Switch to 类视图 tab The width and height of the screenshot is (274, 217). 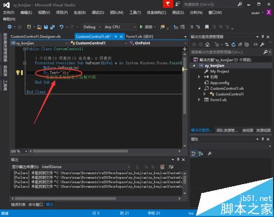pos(248,130)
